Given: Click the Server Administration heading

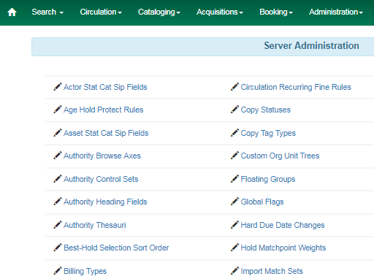Looking at the screenshot, I should 311,46.
